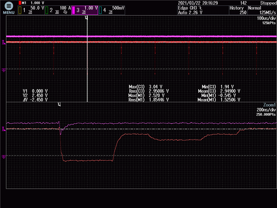Click the 100us/div time scale label
This screenshot has width=277, height=208.
[x=266, y=18]
